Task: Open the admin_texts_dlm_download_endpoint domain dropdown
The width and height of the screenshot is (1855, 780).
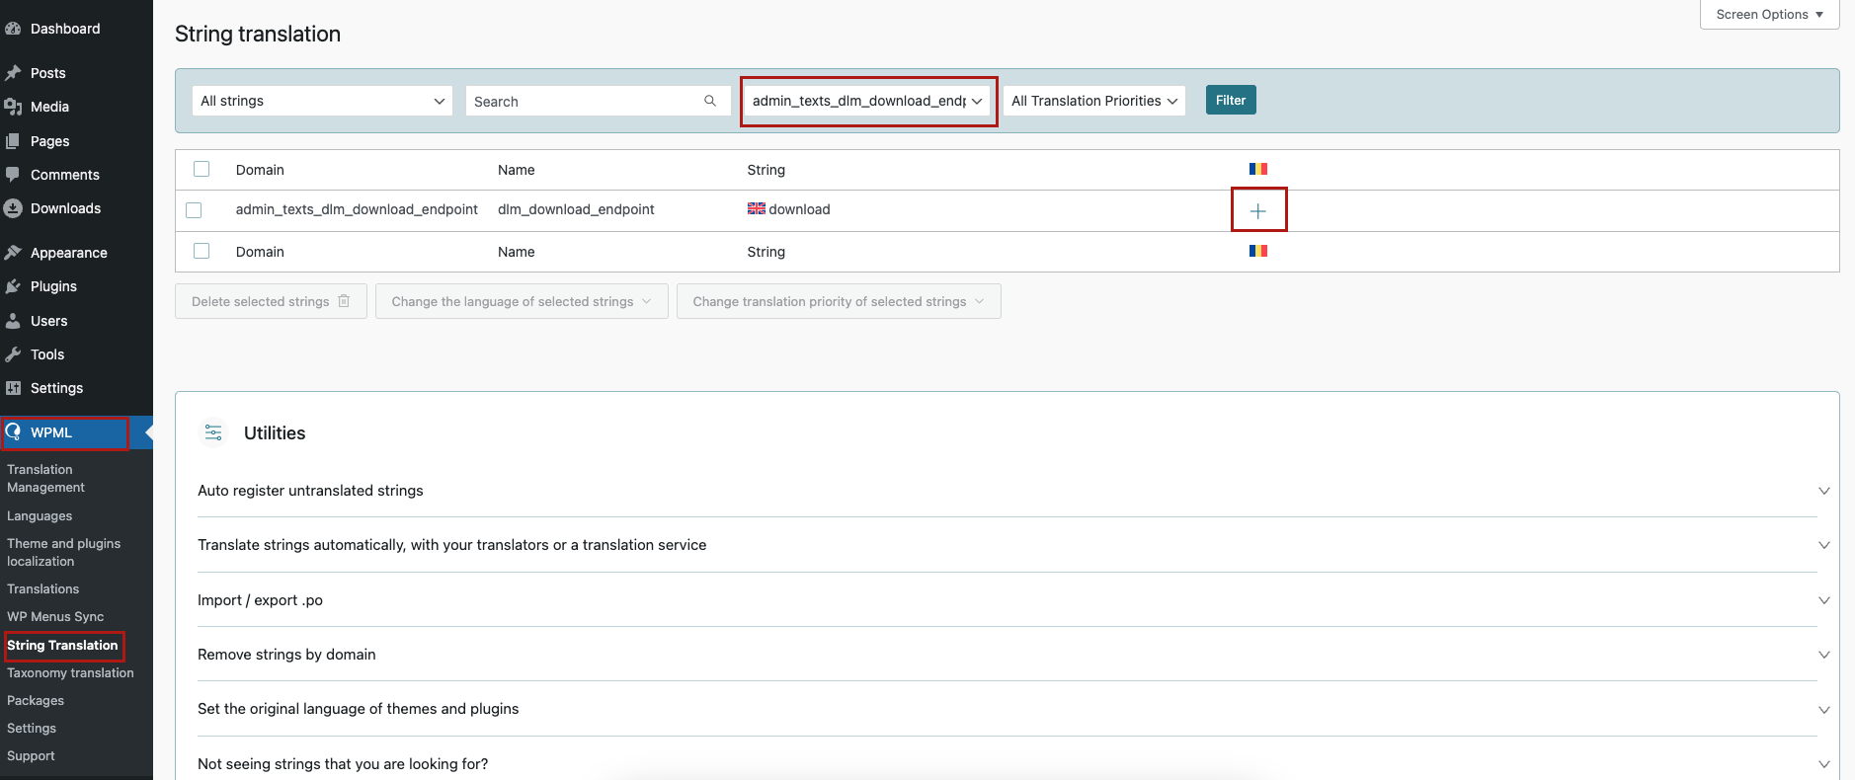Action: (x=867, y=101)
